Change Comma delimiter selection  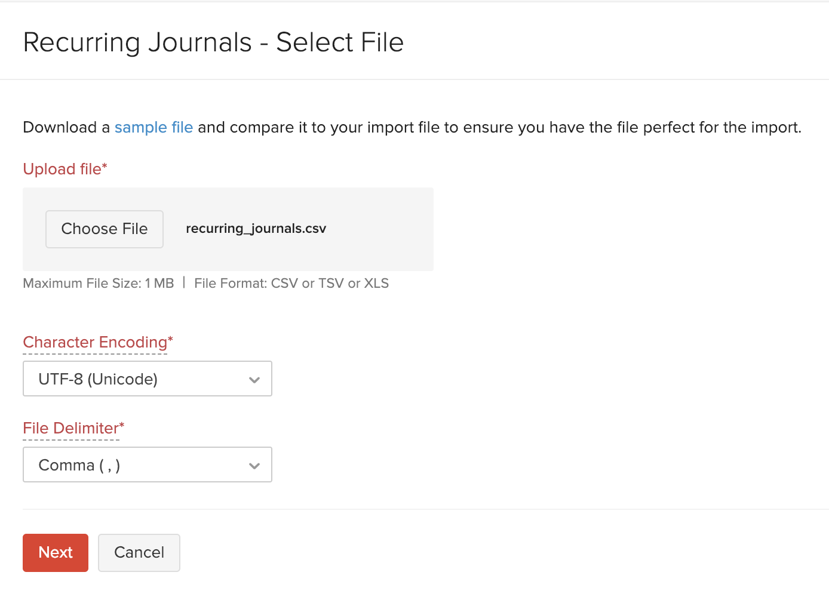click(x=147, y=465)
